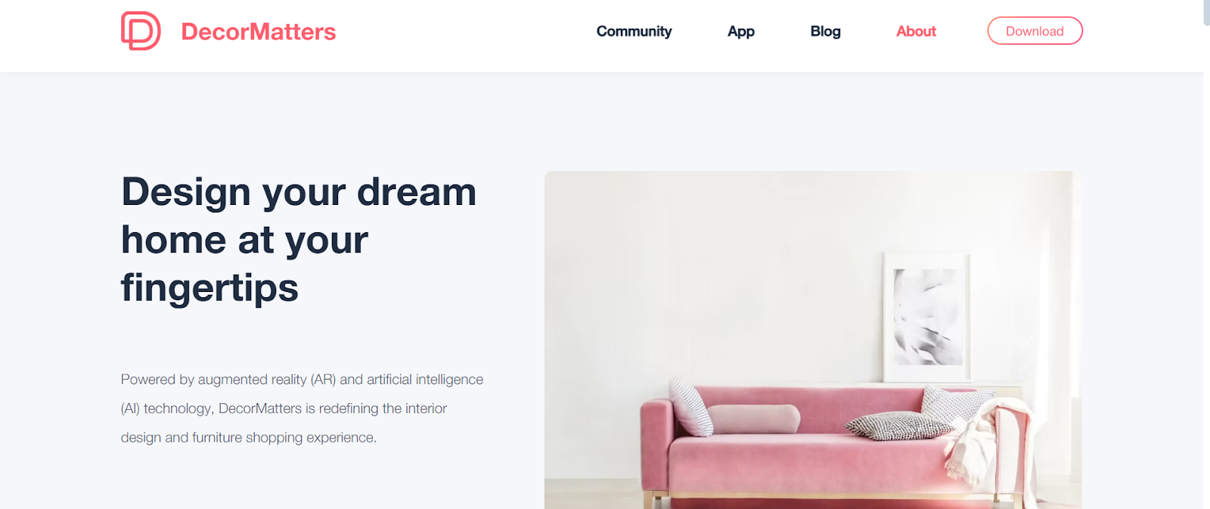The image size is (1210, 509).
Task: Click the striped pillow on left armrest
Action: coord(690,406)
